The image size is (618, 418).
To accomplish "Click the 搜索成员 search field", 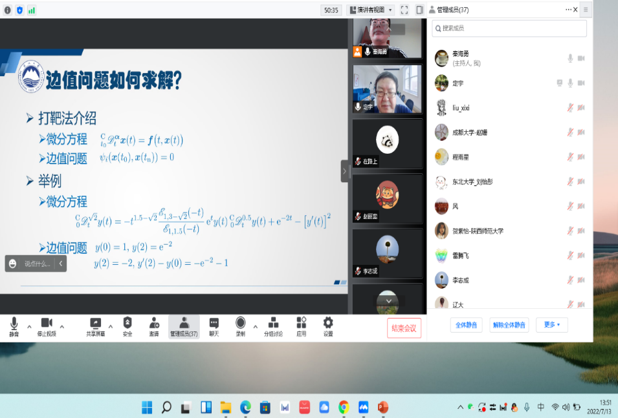I will click(509, 28).
